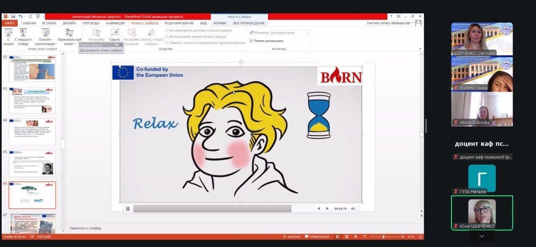Toggle the Режим докладчика checkbox
Image resolution: width=536 pixels, height=247 pixels.
coord(251,41)
